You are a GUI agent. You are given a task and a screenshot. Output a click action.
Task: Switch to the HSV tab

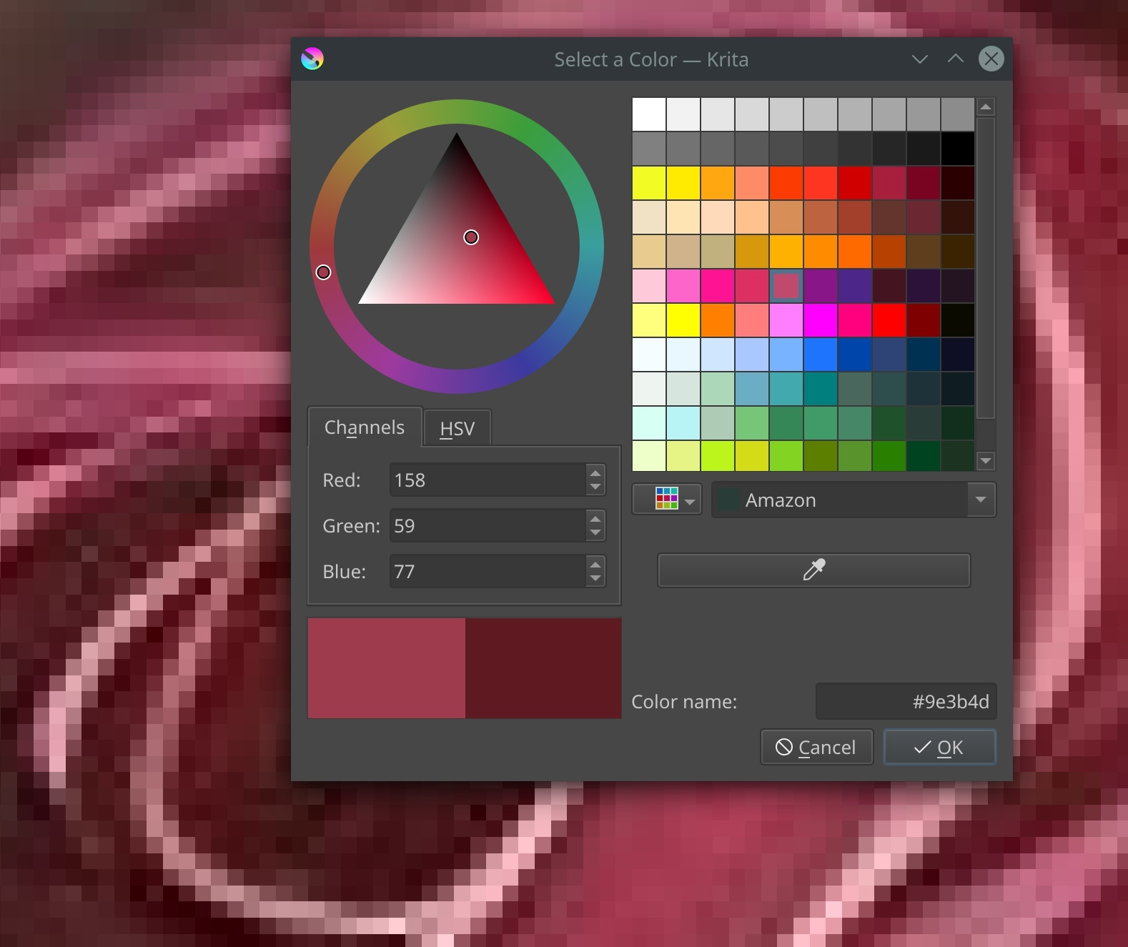(457, 428)
